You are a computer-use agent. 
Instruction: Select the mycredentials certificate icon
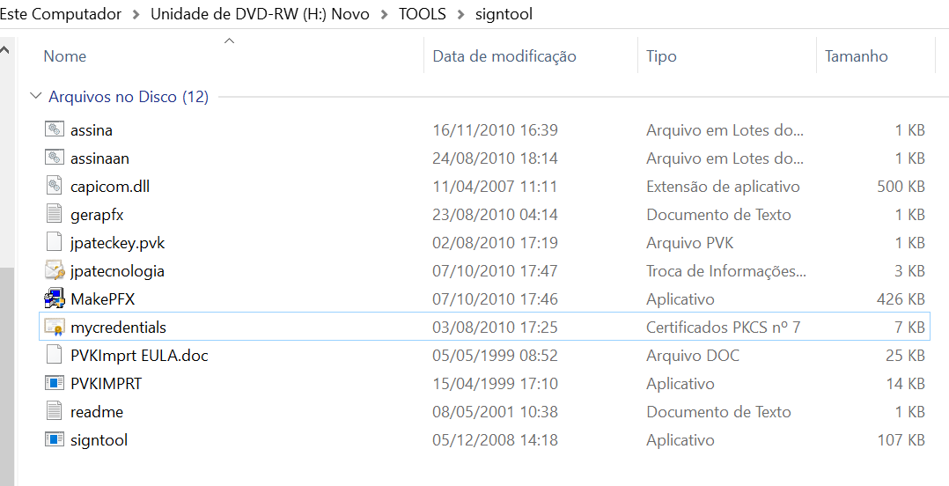(55, 327)
